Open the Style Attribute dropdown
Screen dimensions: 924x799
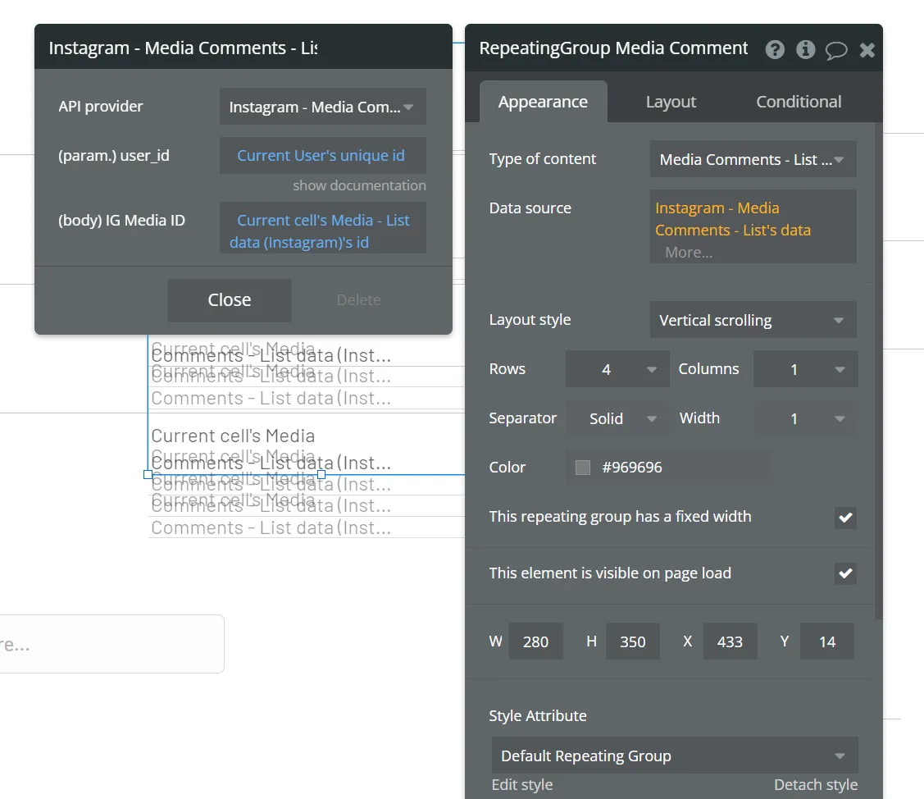(675, 756)
